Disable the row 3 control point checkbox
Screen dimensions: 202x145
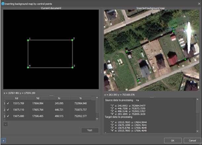coord(8,116)
